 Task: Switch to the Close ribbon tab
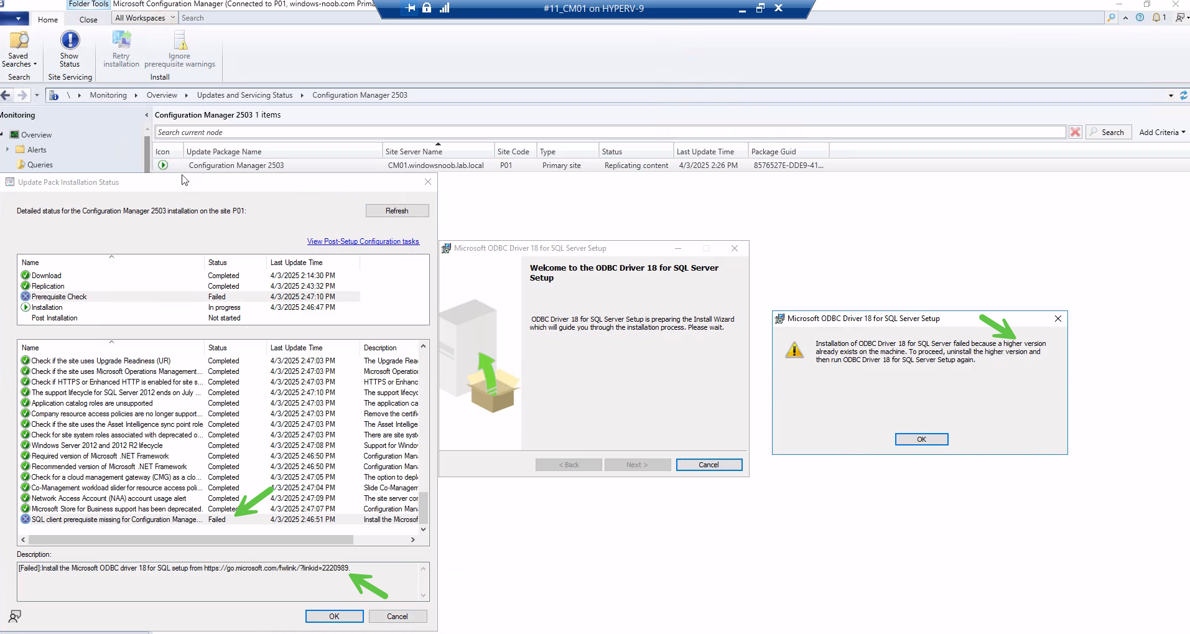coord(88,19)
